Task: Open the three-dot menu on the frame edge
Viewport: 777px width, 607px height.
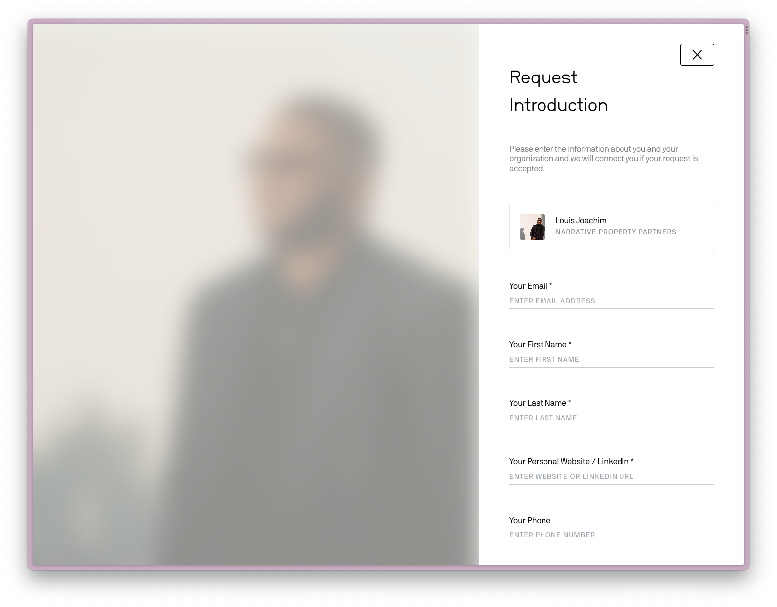Action: (746, 30)
